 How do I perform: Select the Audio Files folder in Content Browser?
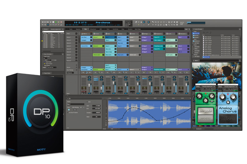[x=196, y=34]
